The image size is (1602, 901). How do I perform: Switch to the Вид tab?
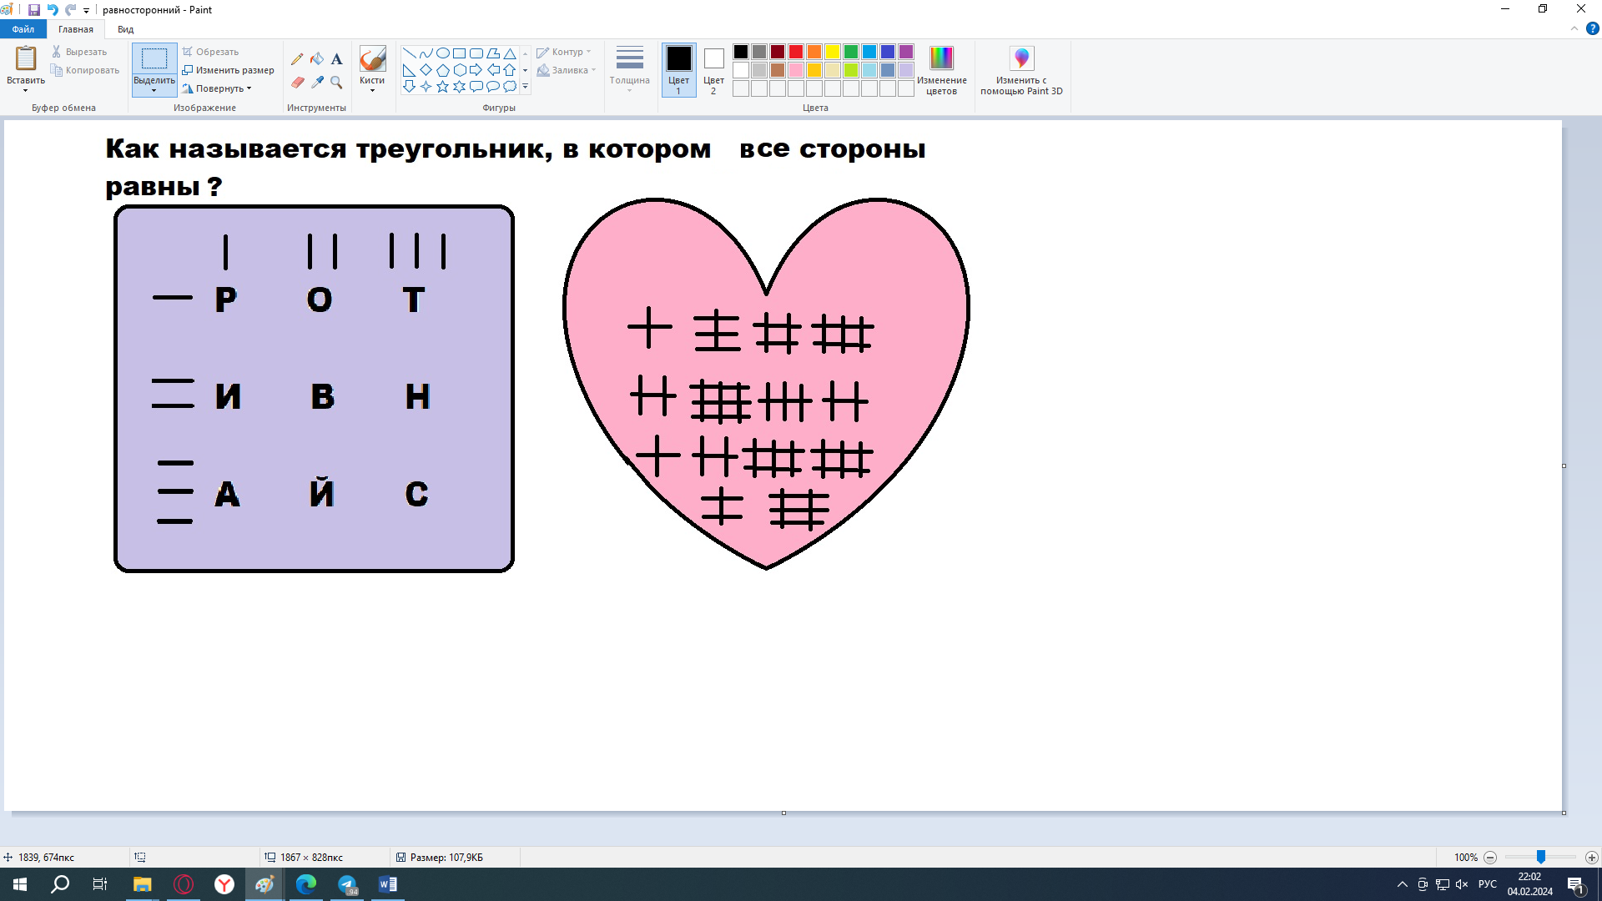tap(125, 29)
